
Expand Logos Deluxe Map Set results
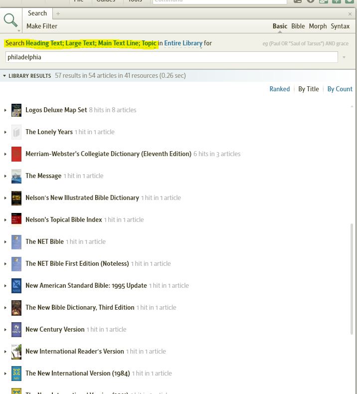pyautogui.click(x=5, y=110)
